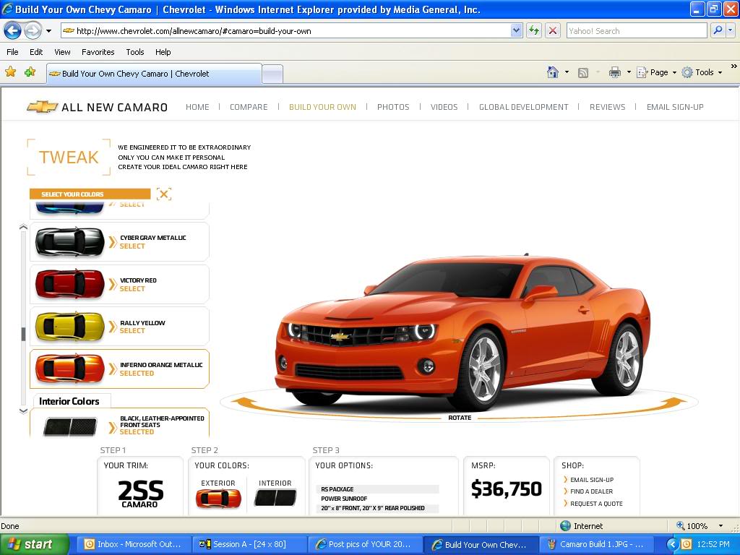Click the color list scrollbar thumb
The width and height of the screenshot is (740, 555).
[x=23, y=334]
